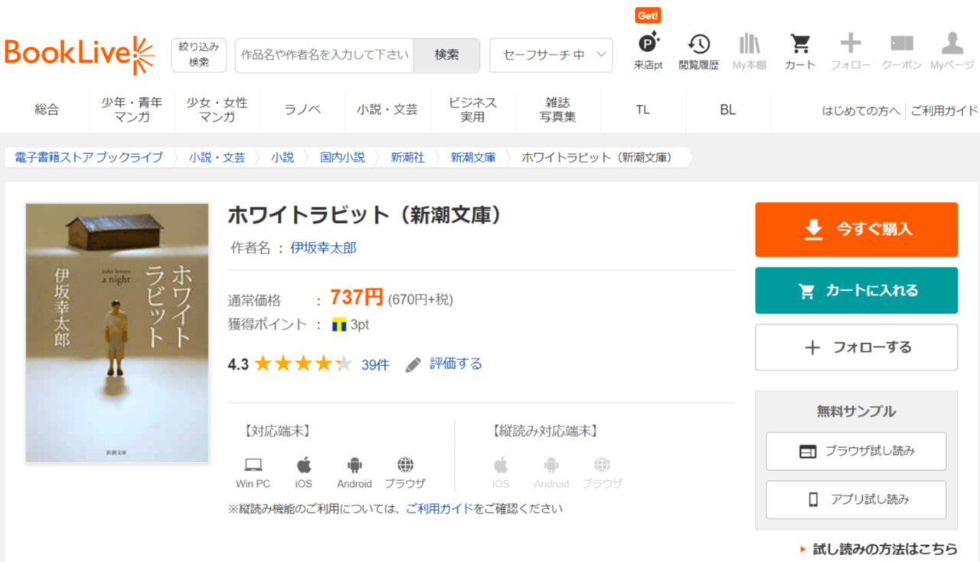Click the Get! badge above 来店pt

point(648,15)
